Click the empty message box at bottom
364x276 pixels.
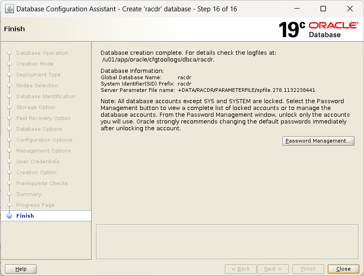click(x=227, y=242)
